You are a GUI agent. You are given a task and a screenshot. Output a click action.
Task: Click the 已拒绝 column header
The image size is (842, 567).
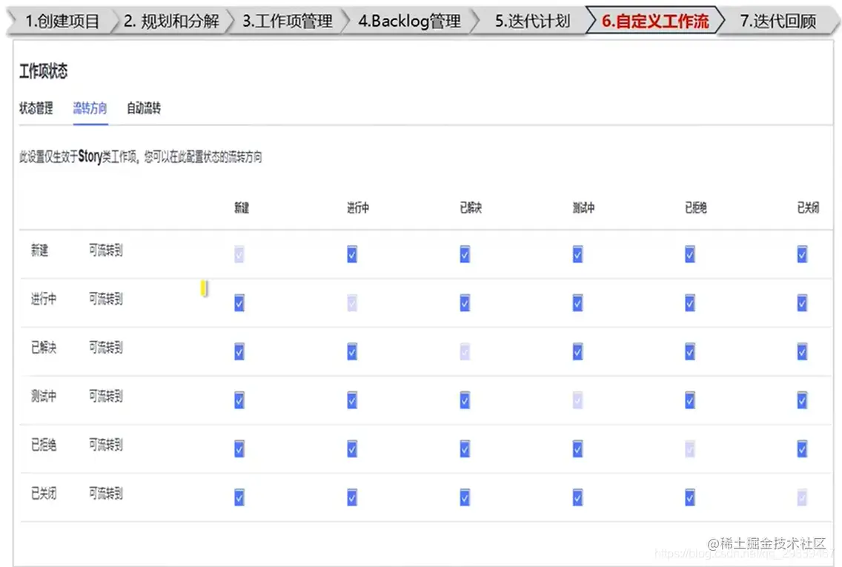point(695,208)
